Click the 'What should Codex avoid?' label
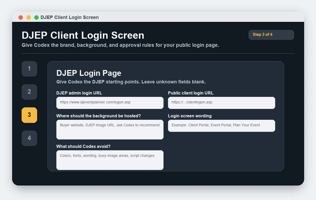316x200 pixels. pos(83,146)
